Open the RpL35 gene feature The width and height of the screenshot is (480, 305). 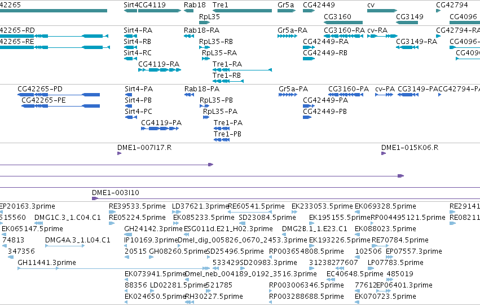[x=205, y=23]
